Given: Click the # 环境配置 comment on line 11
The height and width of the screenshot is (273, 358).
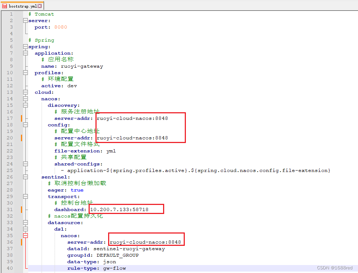Looking at the screenshot, I should [57, 79].
